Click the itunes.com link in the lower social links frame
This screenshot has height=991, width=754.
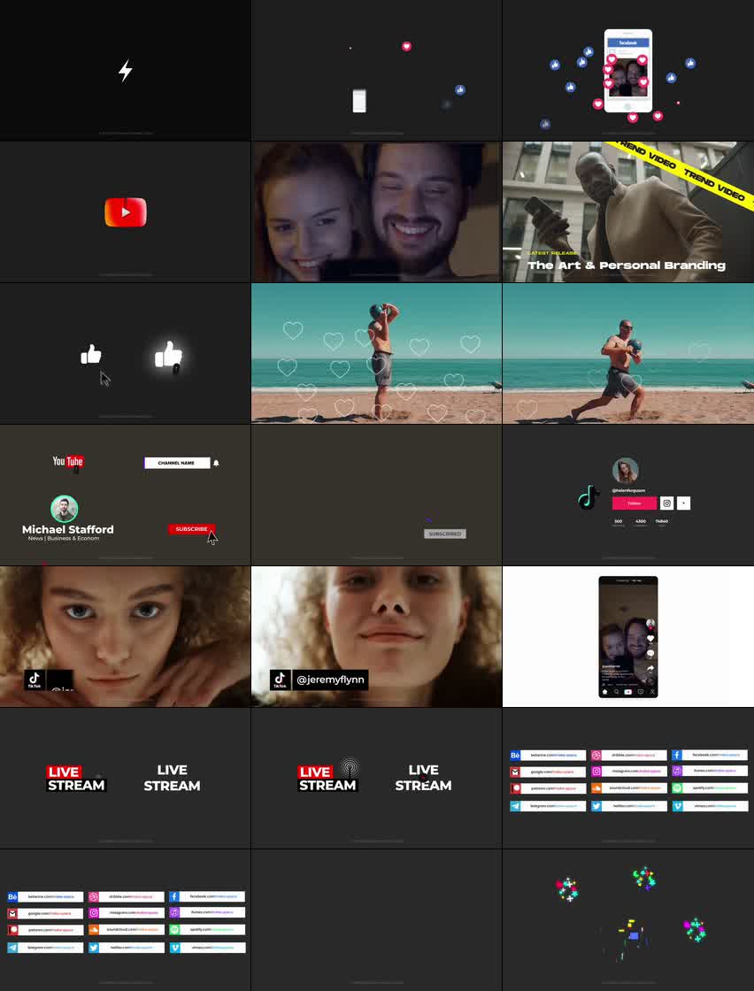coord(212,913)
